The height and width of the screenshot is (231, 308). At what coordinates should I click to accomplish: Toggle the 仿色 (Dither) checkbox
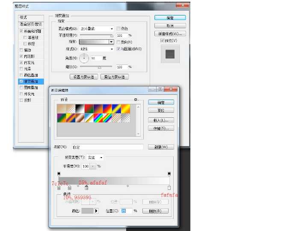tap(118, 29)
